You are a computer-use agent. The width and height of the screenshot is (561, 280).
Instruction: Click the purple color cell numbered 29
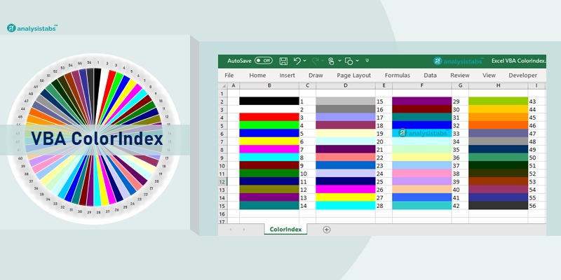pos(422,101)
